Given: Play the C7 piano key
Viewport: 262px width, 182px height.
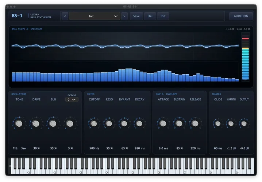Looking at the screenshot, I should pos(185,171).
